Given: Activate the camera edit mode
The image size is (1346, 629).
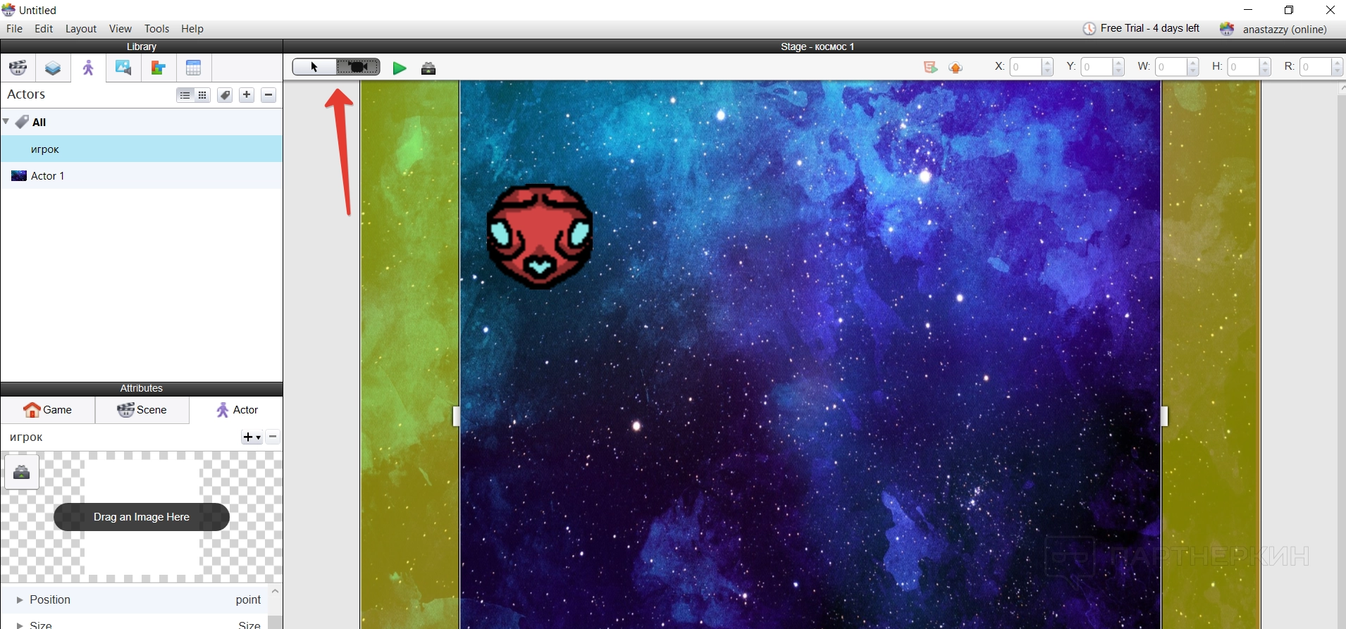Looking at the screenshot, I should tap(358, 68).
